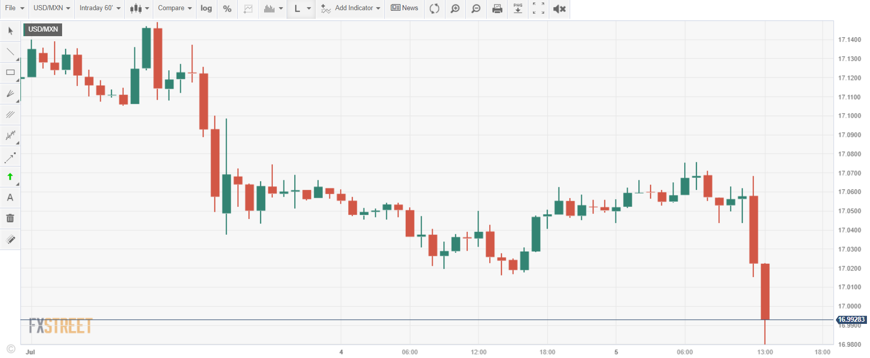Select the green up arrow marker tool
The width and height of the screenshot is (870, 358).
(x=10, y=177)
